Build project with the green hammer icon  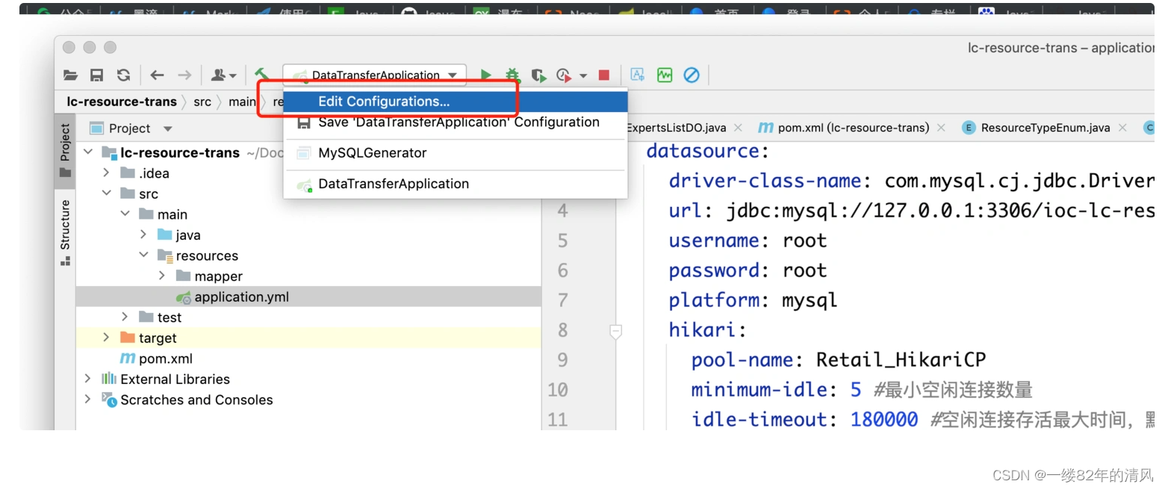(x=261, y=74)
